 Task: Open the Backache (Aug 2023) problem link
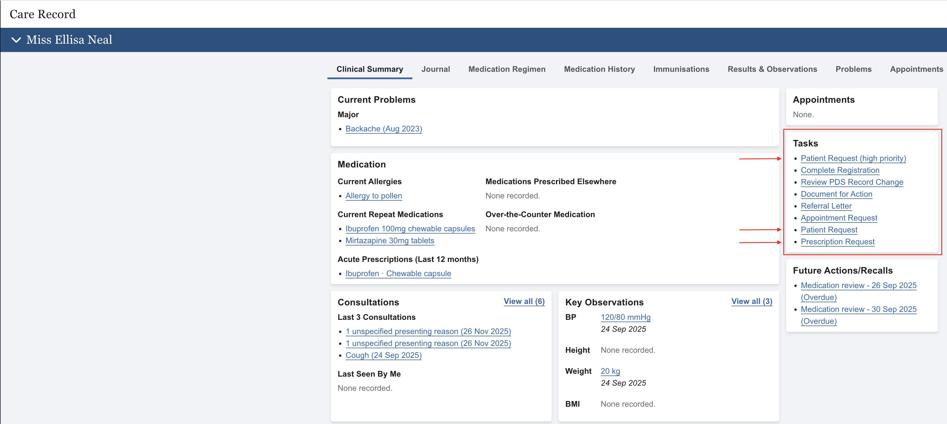coord(383,129)
